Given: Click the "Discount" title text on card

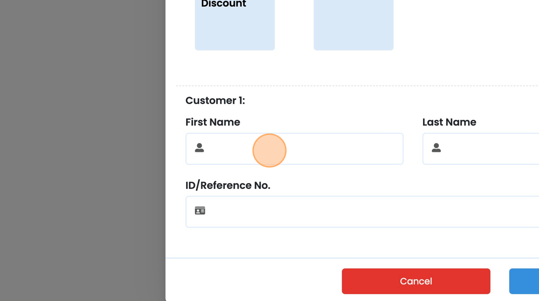Looking at the screenshot, I should [x=223, y=4].
